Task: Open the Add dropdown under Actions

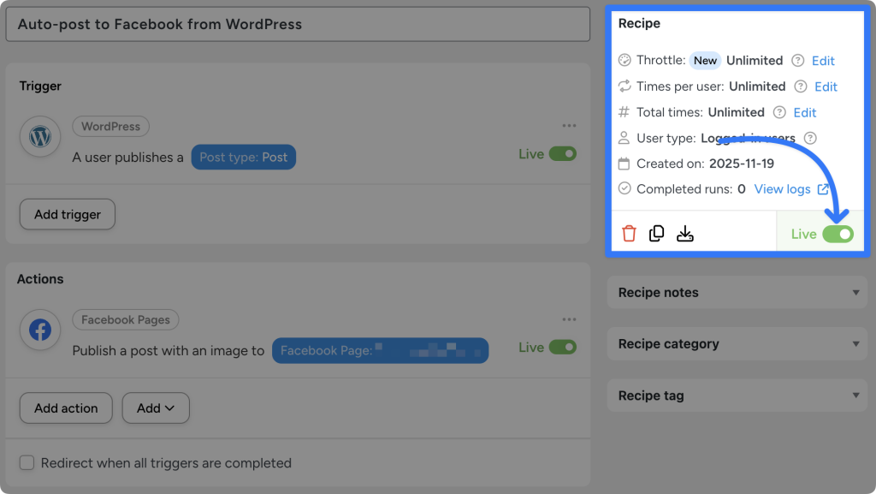Action: (x=156, y=408)
